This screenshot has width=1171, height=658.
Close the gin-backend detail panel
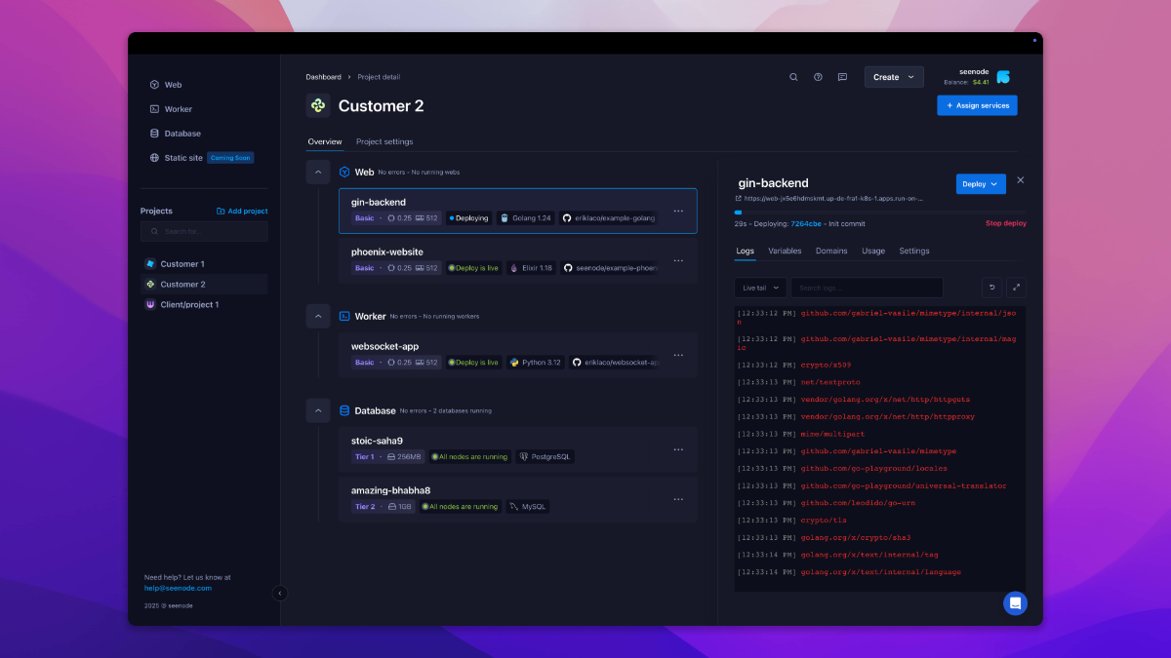[x=1021, y=180]
